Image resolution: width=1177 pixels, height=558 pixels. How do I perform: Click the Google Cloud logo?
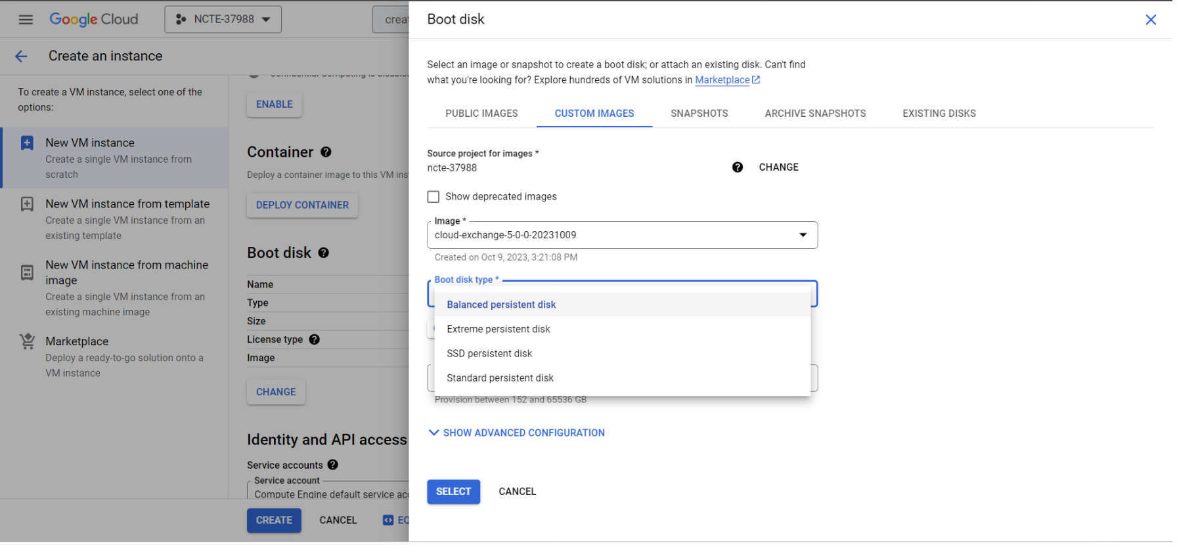click(94, 19)
